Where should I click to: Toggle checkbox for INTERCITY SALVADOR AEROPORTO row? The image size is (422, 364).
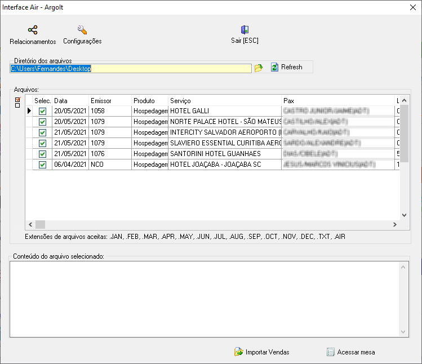pyautogui.click(x=42, y=132)
